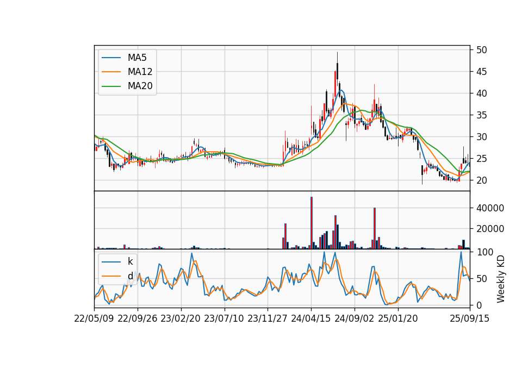Screen dimensions: 522x375
Task: Click the orange d legend line sample
Action: pyautogui.click(x=111, y=276)
